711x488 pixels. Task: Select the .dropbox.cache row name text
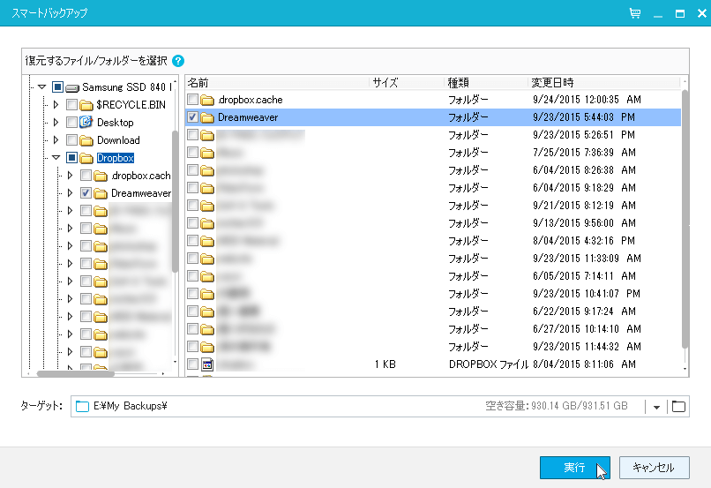[250, 100]
